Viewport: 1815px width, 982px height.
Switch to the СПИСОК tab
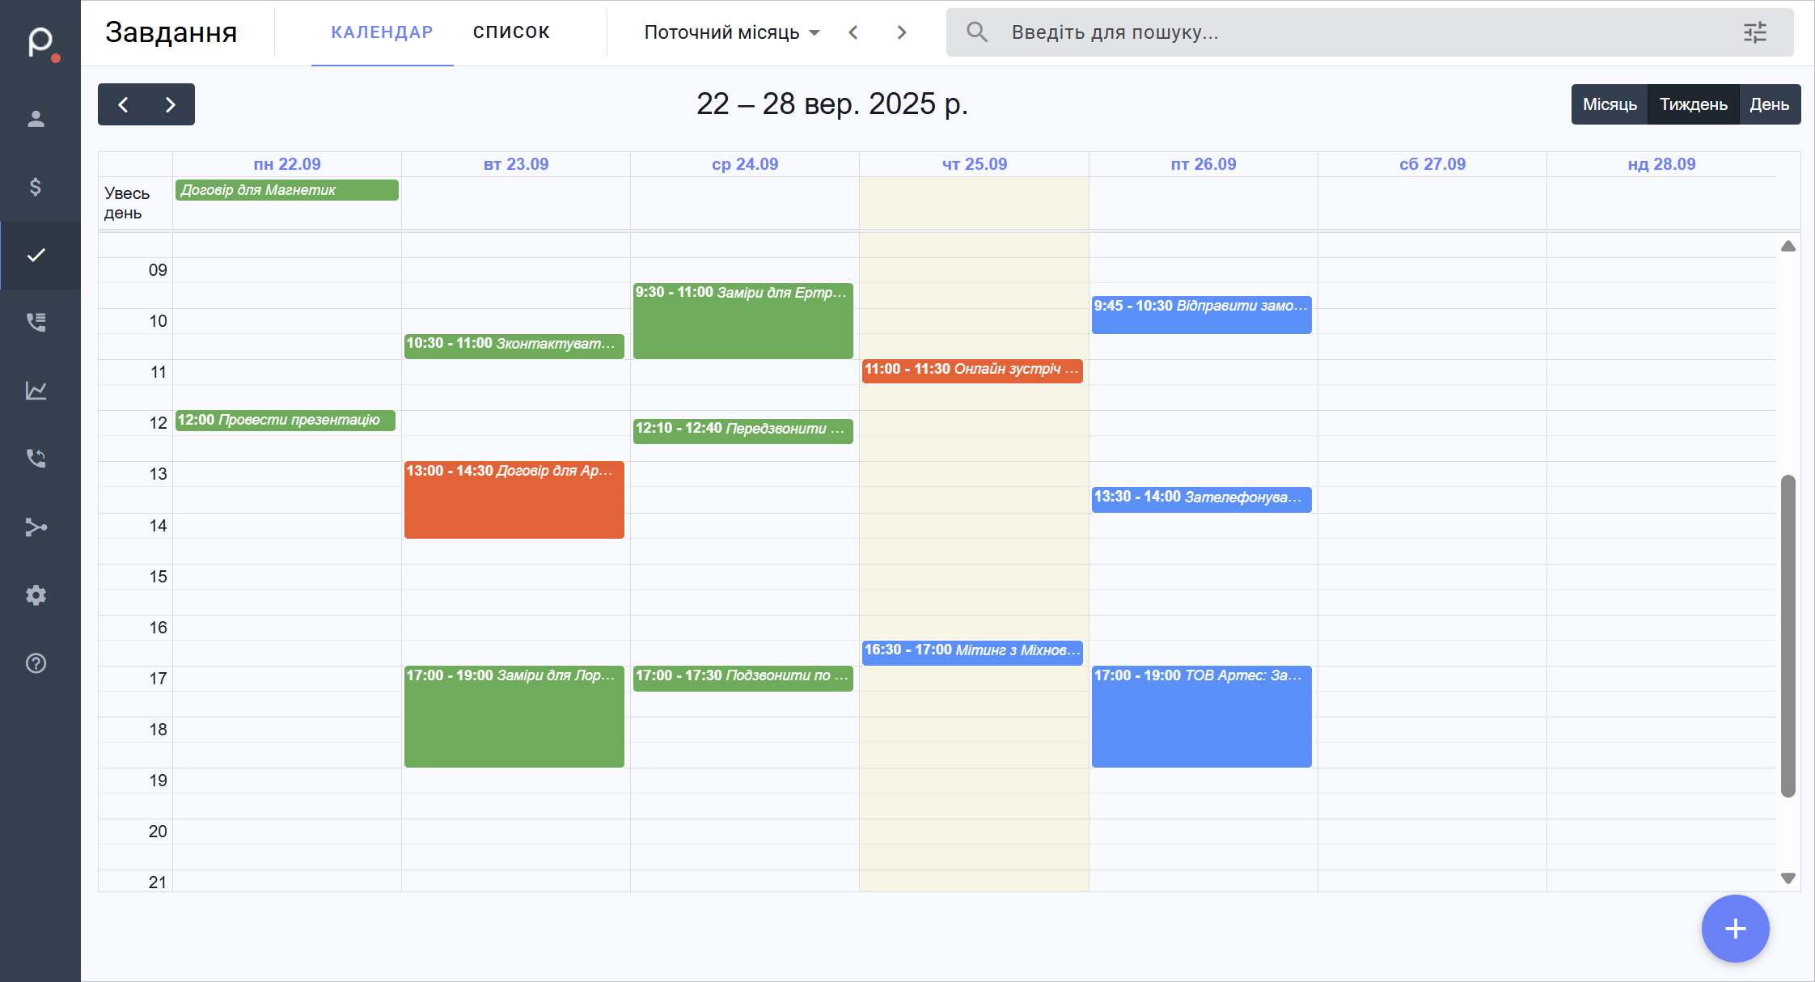click(x=511, y=32)
